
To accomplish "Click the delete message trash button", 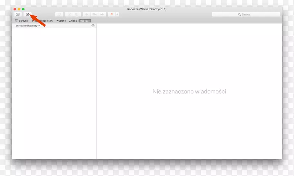I will click(69, 14).
